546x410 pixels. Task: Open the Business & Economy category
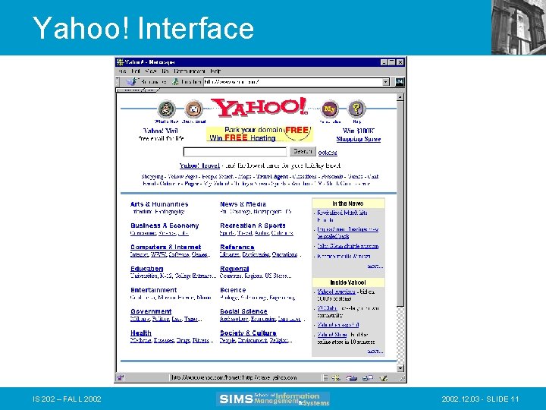click(165, 225)
